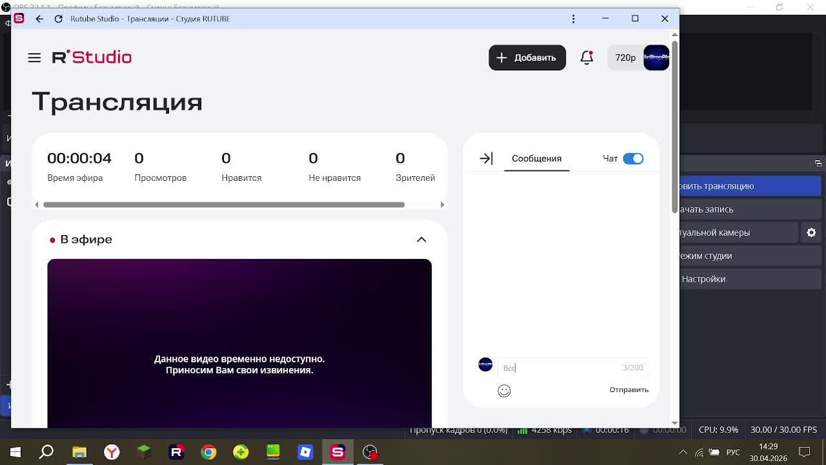Click the OBS 4258 kbps bitrate indicator
Image resolution: width=826 pixels, height=465 pixels.
coord(545,430)
